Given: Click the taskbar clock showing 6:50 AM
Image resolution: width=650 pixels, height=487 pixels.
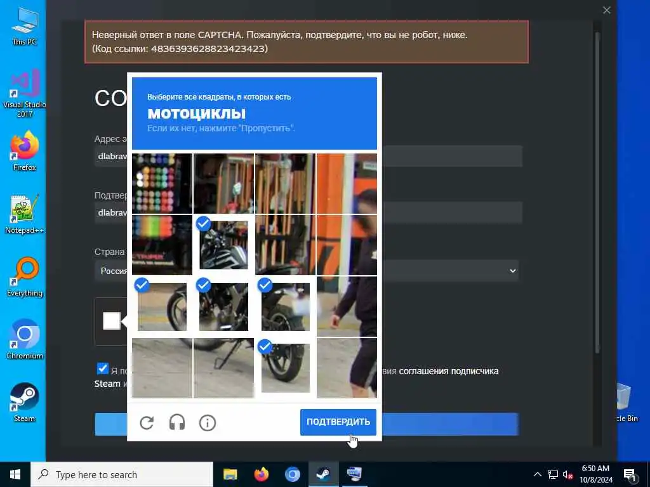Looking at the screenshot, I should click(x=595, y=474).
